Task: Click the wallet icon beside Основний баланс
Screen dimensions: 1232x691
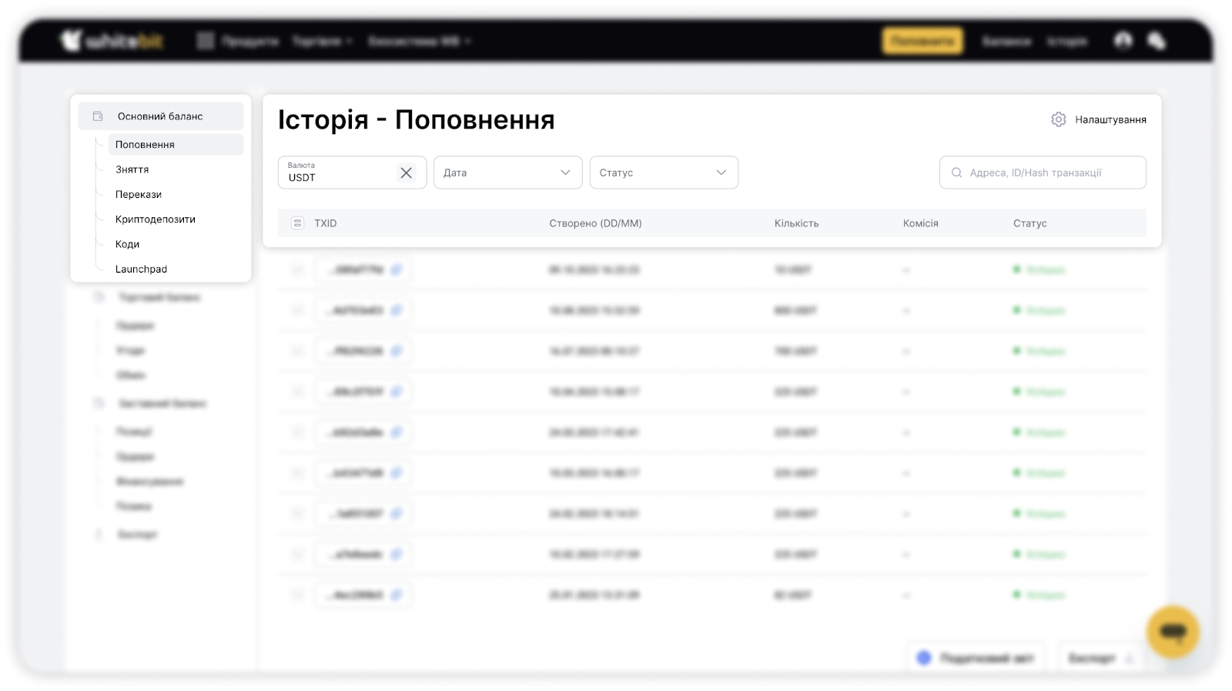Action: click(98, 116)
